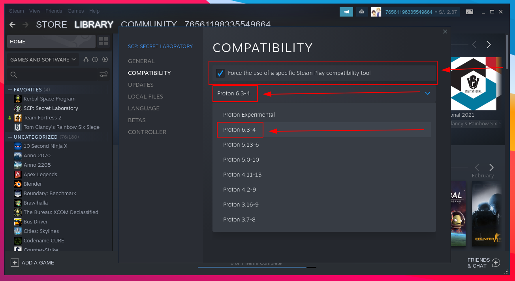
Task: Filter by Linux penguin icon
Action: click(x=86, y=60)
